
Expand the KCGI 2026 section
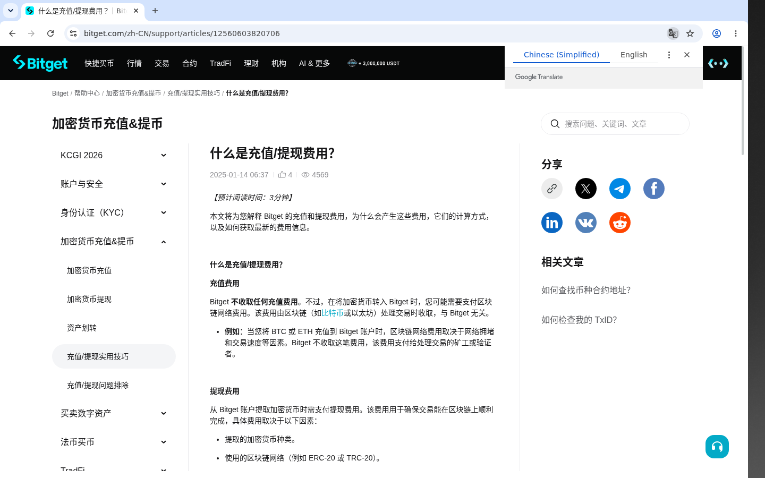(x=114, y=155)
